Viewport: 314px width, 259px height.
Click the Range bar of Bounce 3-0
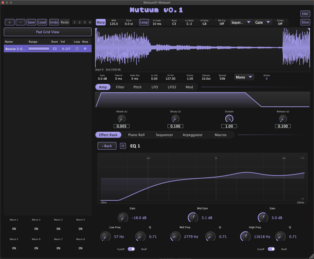[x=39, y=49]
